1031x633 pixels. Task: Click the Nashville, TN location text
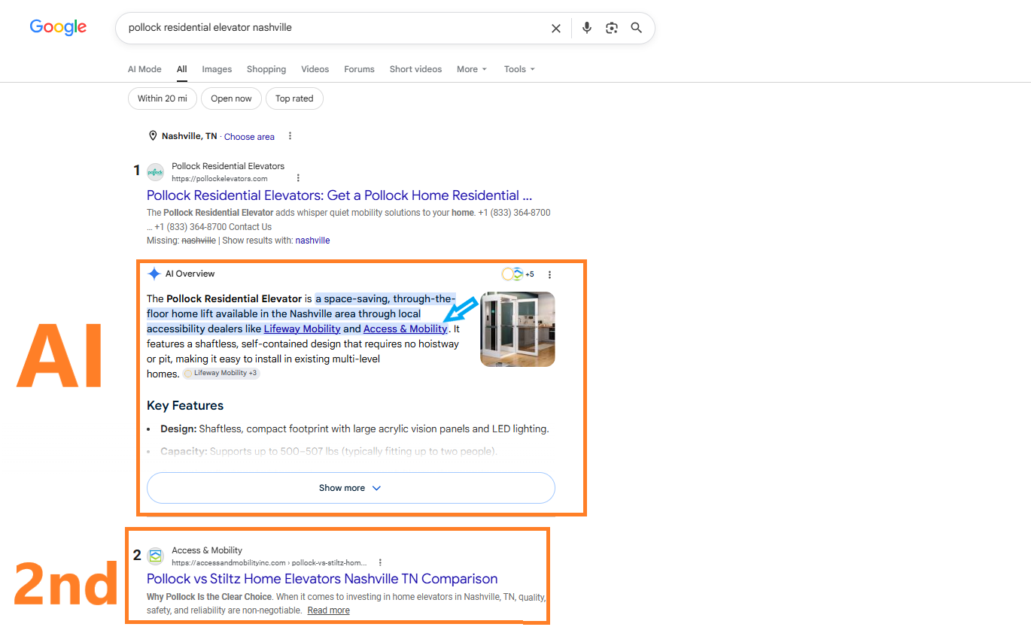pyautogui.click(x=189, y=136)
